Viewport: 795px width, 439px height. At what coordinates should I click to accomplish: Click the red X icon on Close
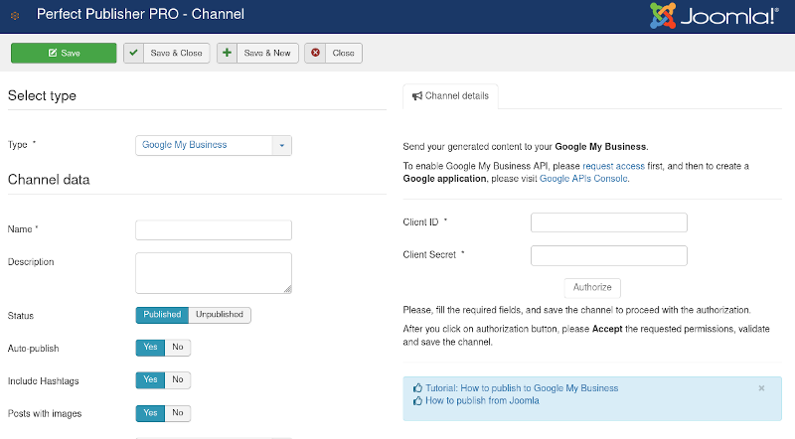coord(315,53)
